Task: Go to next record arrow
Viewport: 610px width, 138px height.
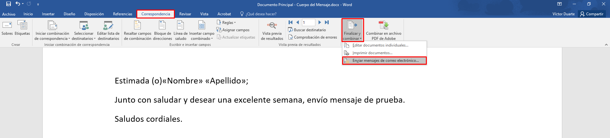Action: point(319,22)
